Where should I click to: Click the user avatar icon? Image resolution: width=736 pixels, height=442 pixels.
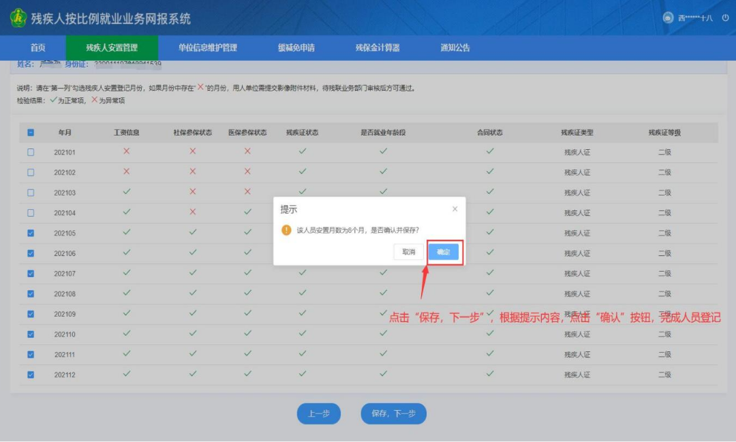(x=668, y=18)
